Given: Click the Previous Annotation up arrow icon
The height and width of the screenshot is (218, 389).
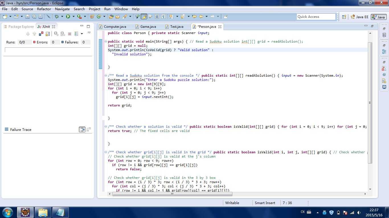Looking at the screenshot, I should pyautogui.click(x=183, y=17).
